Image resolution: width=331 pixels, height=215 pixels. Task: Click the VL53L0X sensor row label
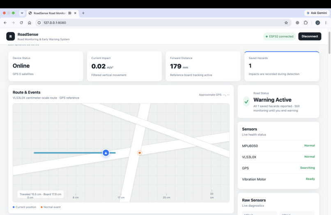click(249, 157)
